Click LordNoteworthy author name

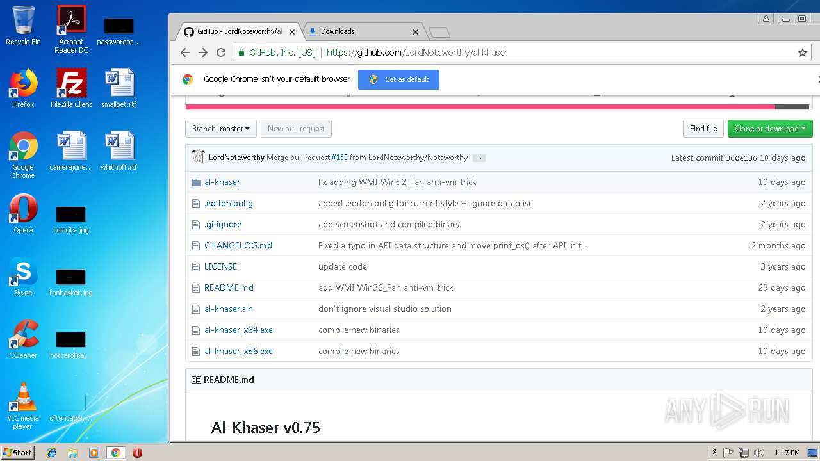[236, 158]
